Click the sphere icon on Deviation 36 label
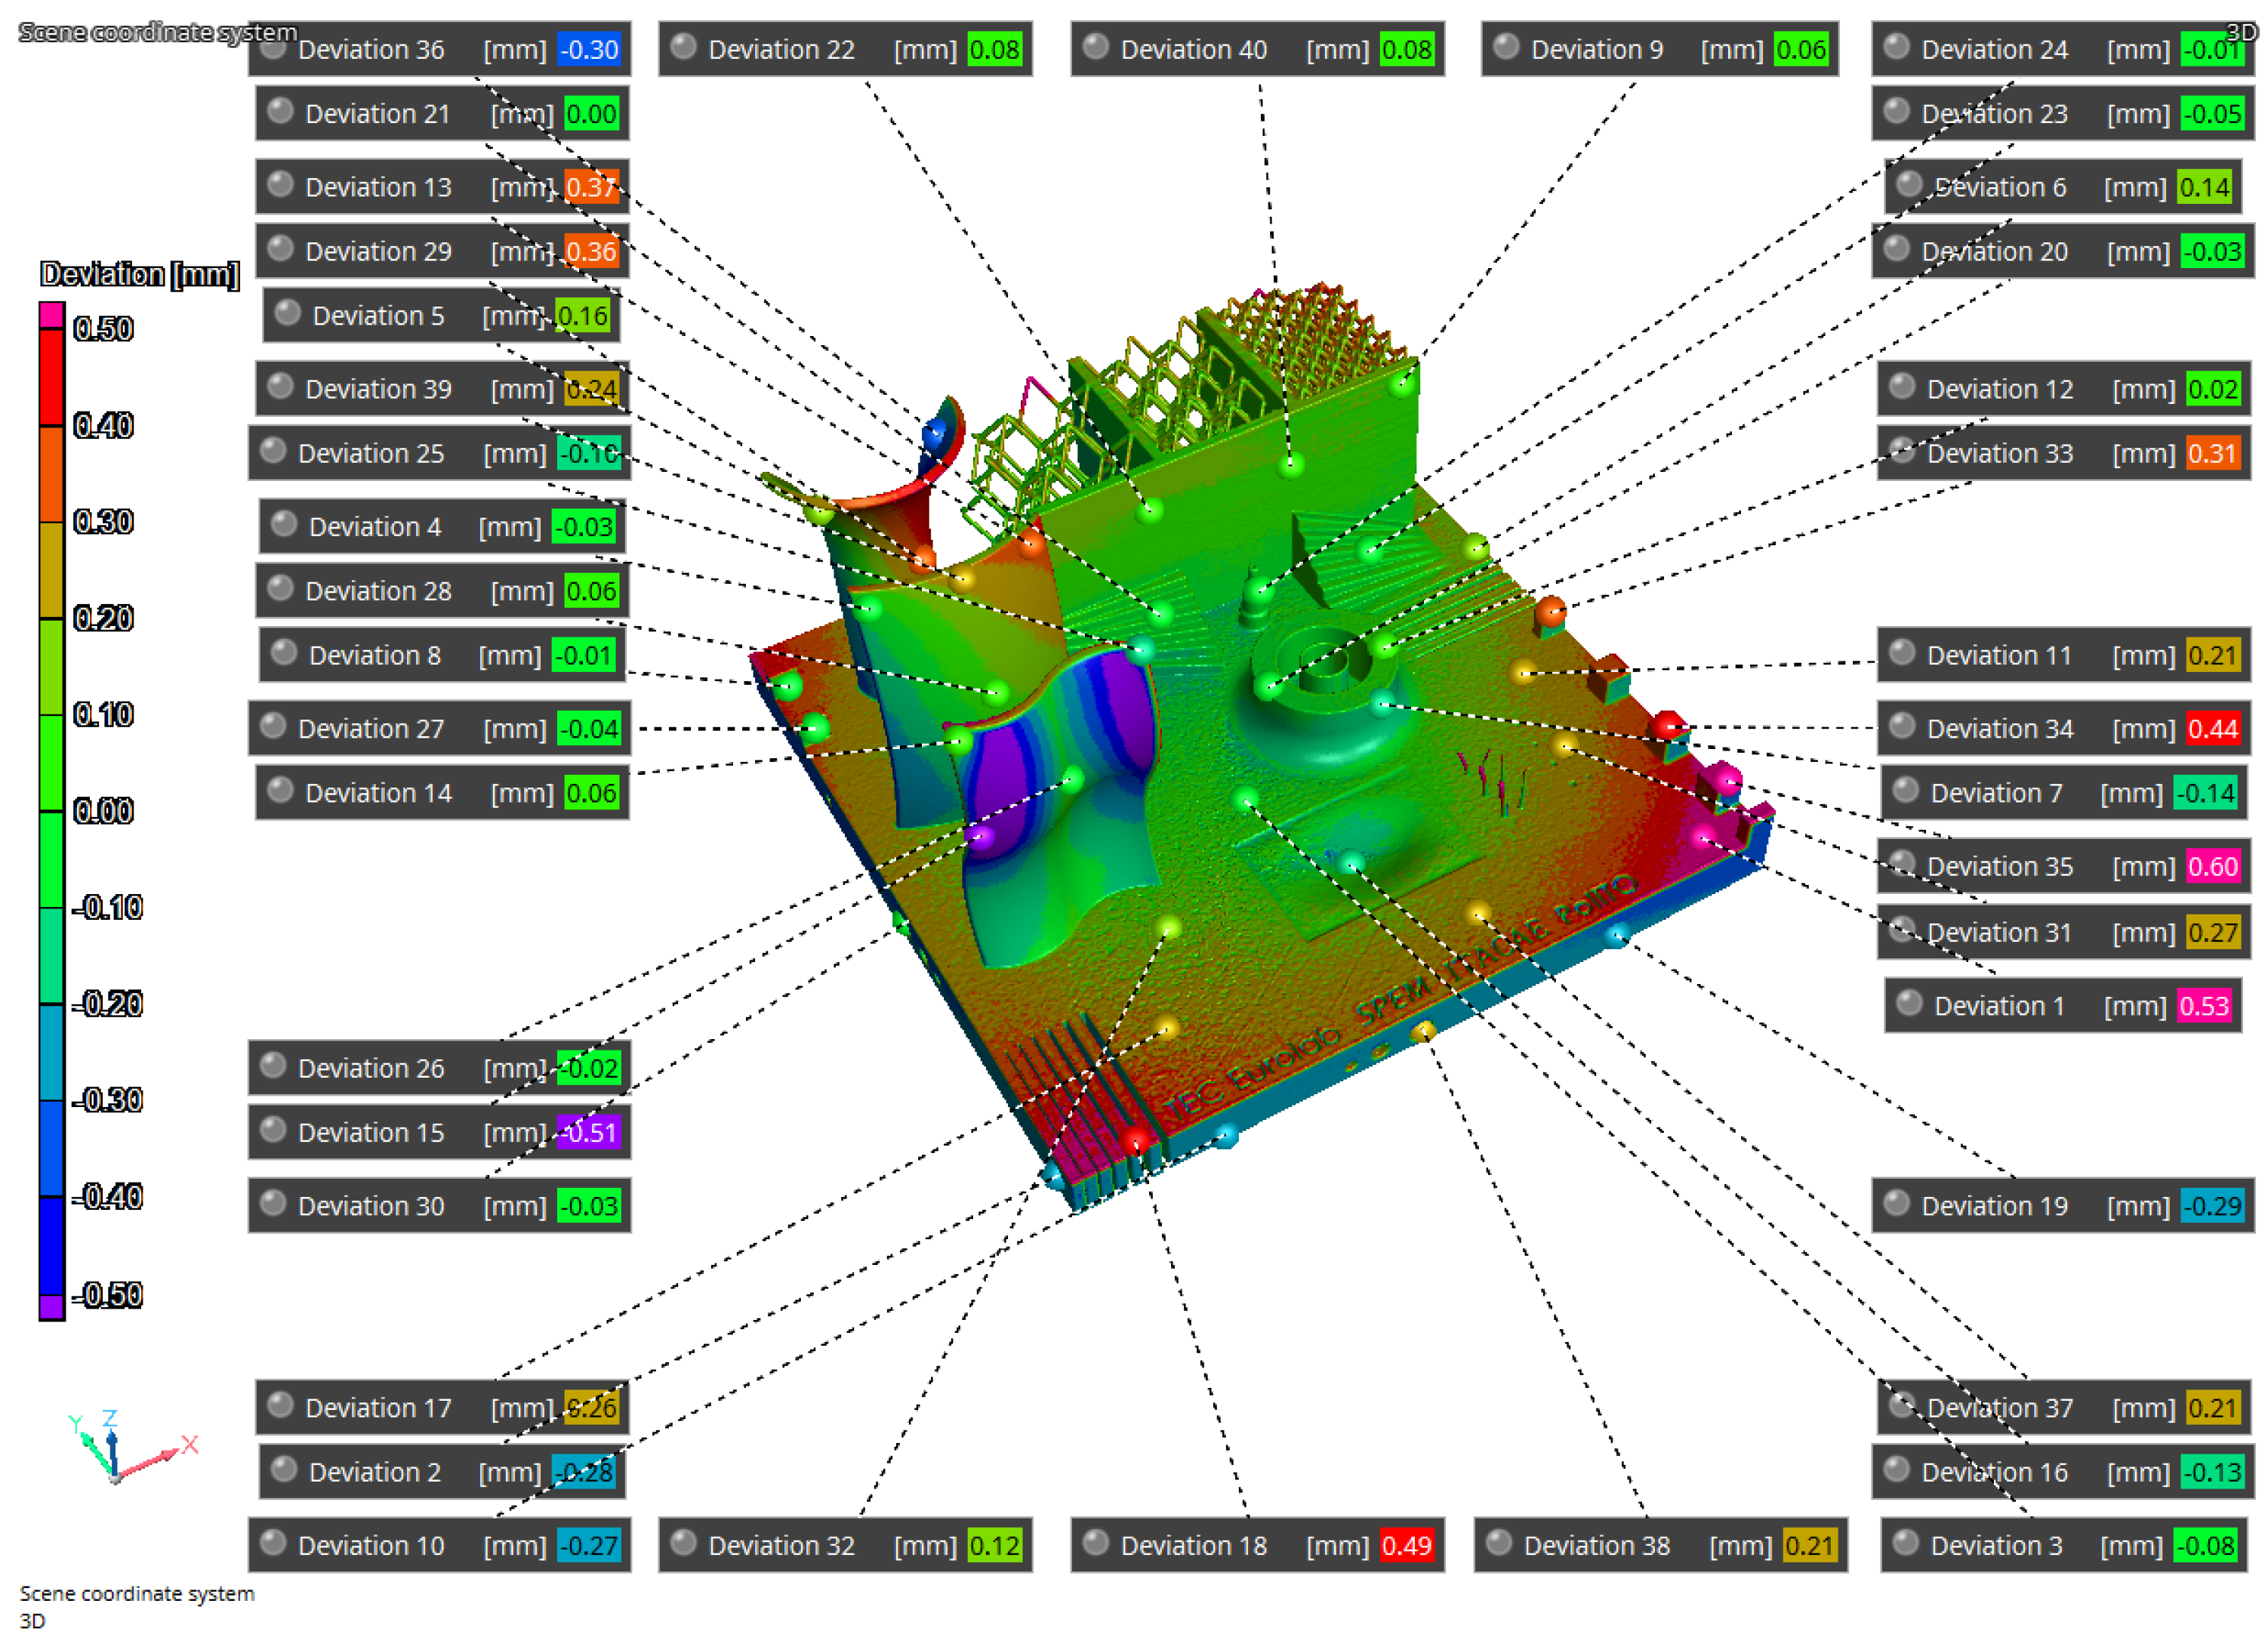This screenshot has width=2268, height=1647. [273, 47]
